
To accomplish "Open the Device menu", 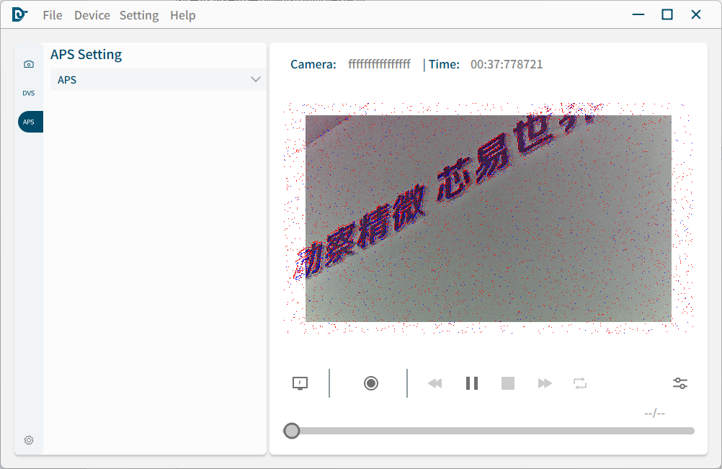I will click(92, 14).
